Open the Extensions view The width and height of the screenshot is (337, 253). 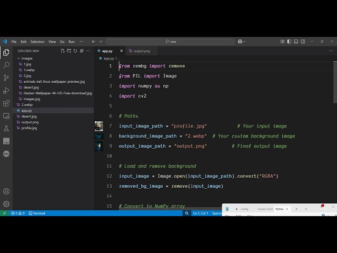coord(6,103)
